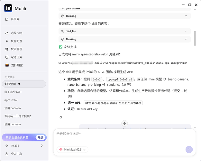The width and height of the screenshot is (201, 161).
Task: Expand the first Thinking block
Action: [124, 16]
